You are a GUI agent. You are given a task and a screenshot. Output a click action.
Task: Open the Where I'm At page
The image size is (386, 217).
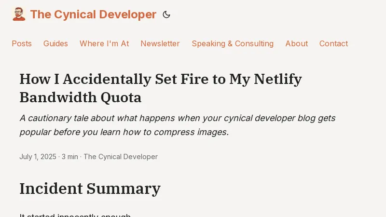[104, 43]
